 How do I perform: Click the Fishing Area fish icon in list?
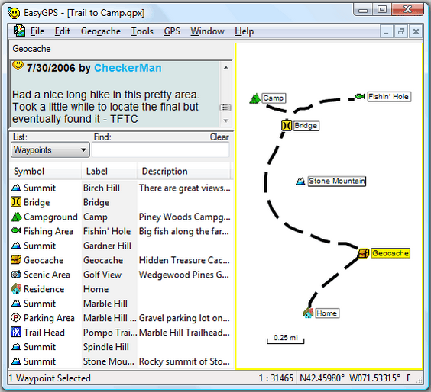(16, 231)
